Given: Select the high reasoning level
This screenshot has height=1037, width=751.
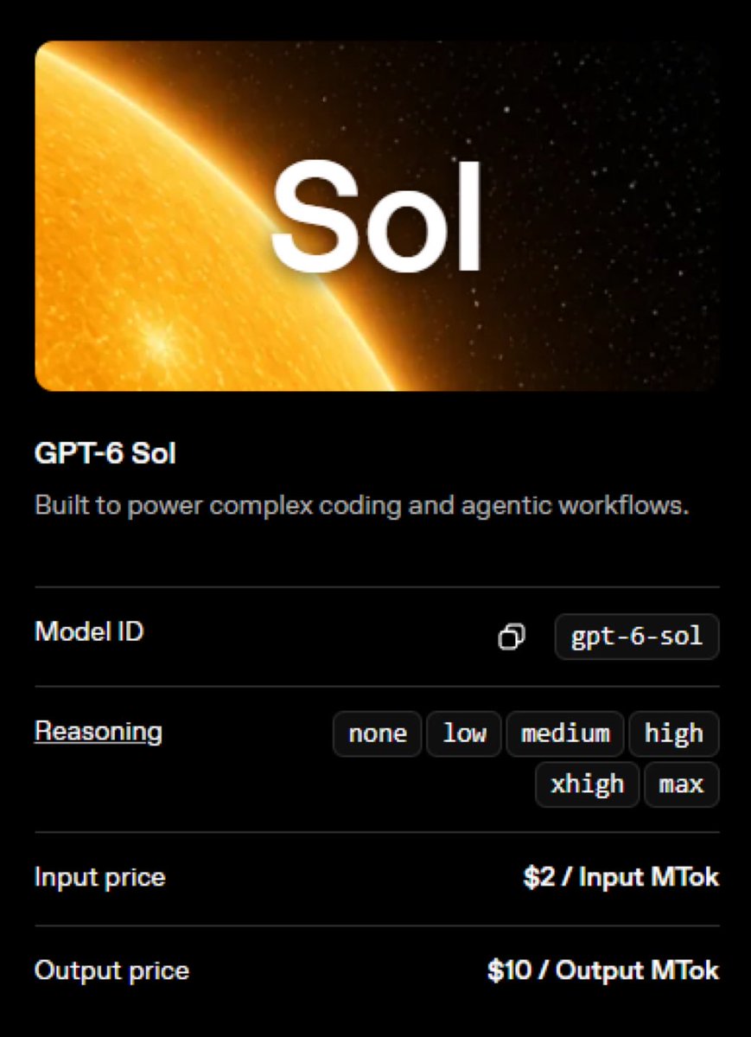Looking at the screenshot, I should tap(673, 733).
